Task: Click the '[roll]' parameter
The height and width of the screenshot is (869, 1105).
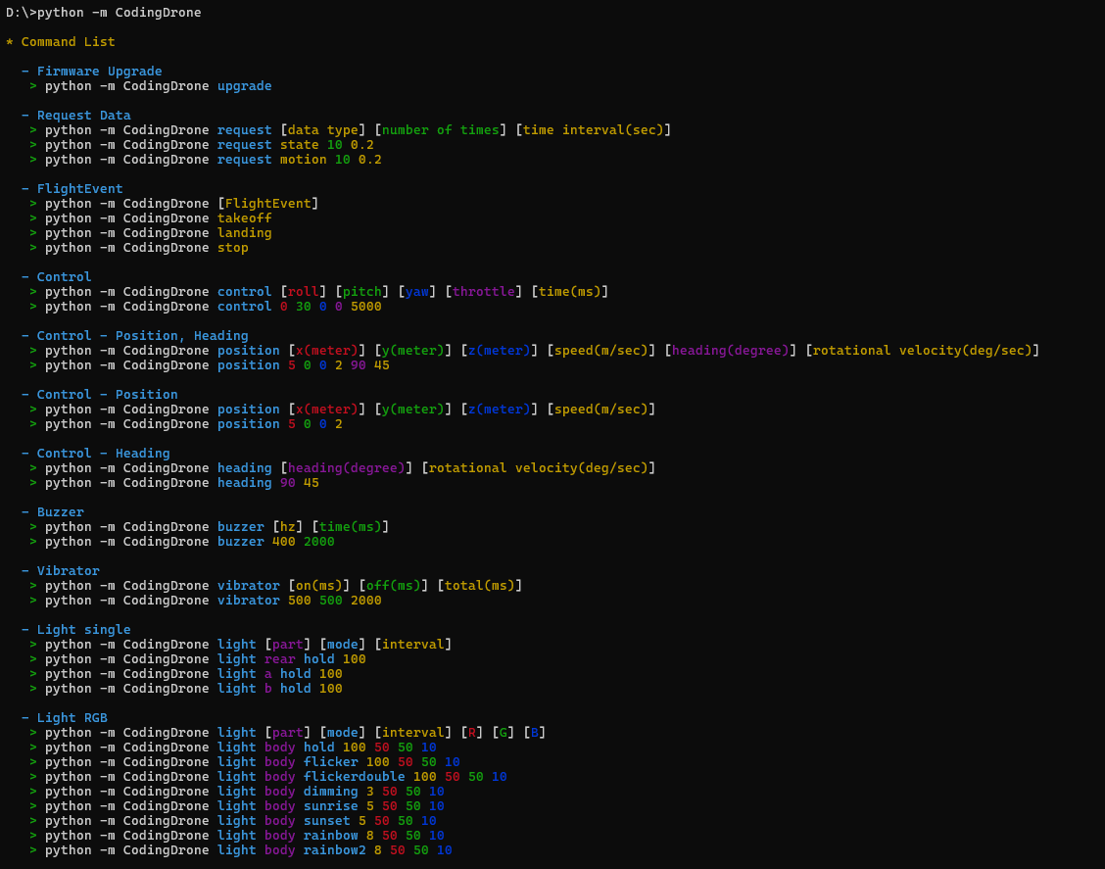Action: (x=303, y=292)
